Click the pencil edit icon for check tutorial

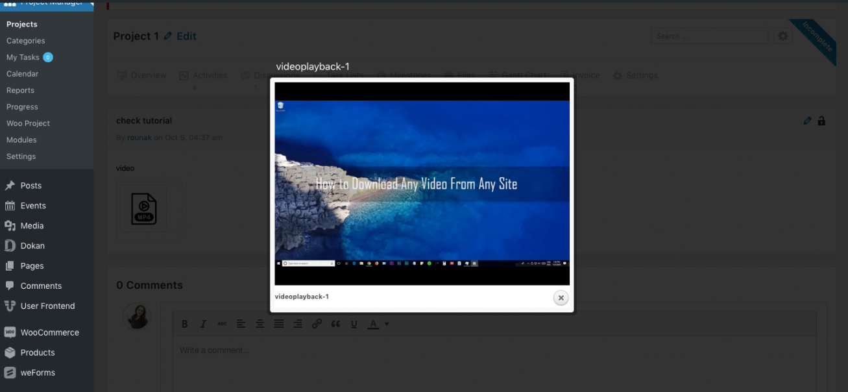pyautogui.click(x=807, y=121)
